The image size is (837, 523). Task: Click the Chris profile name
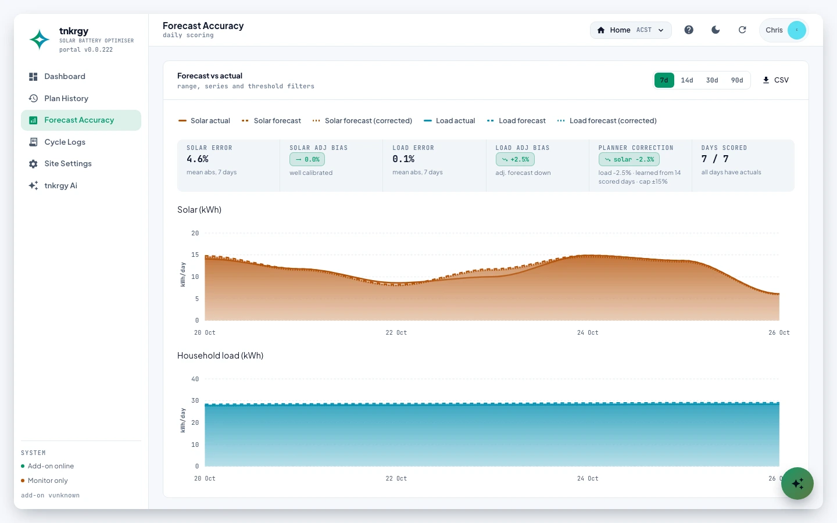(774, 30)
